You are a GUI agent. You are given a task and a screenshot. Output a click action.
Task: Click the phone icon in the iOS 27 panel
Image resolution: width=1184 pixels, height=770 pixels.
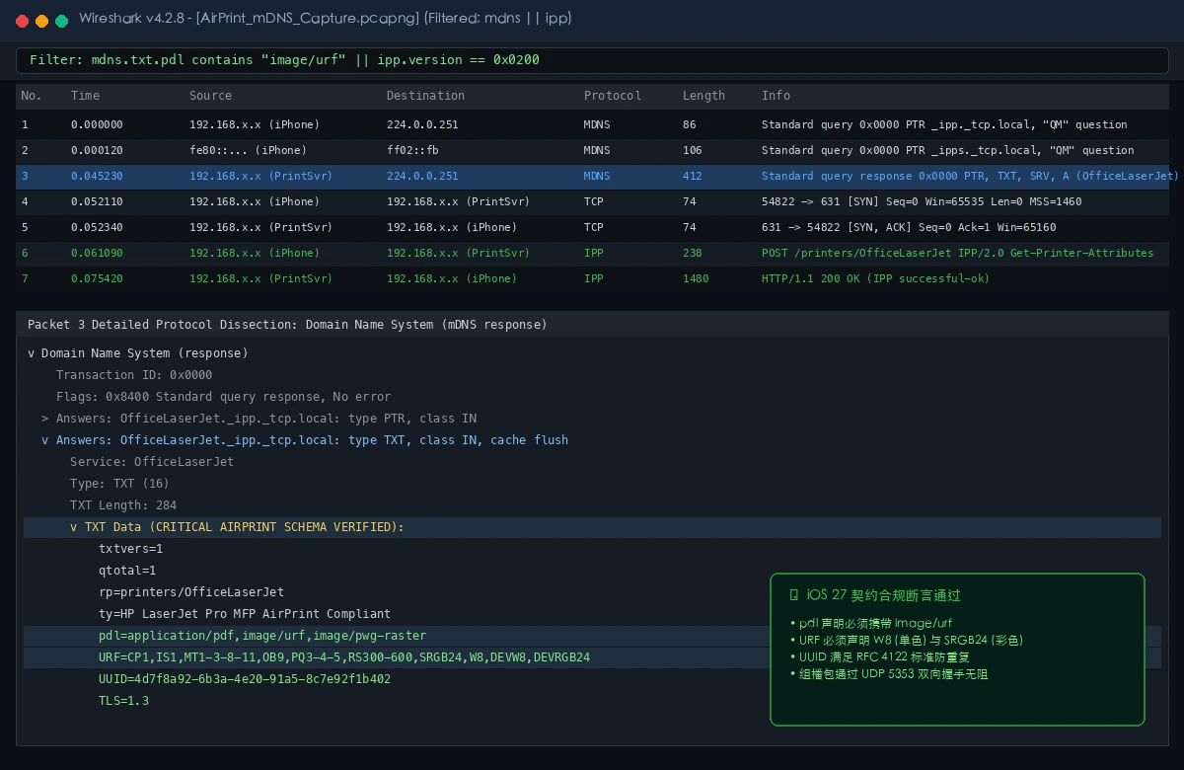tap(794, 595)
